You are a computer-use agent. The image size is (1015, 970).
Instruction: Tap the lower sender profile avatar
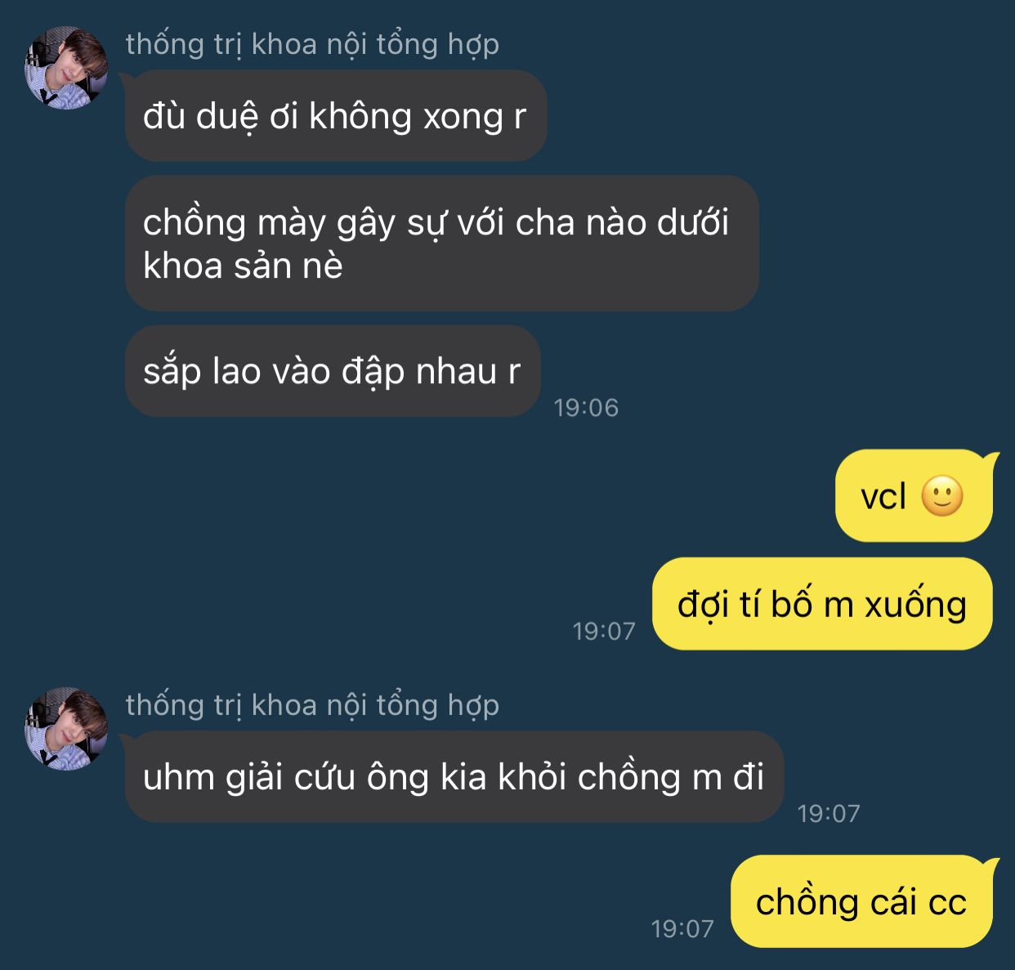66,729
